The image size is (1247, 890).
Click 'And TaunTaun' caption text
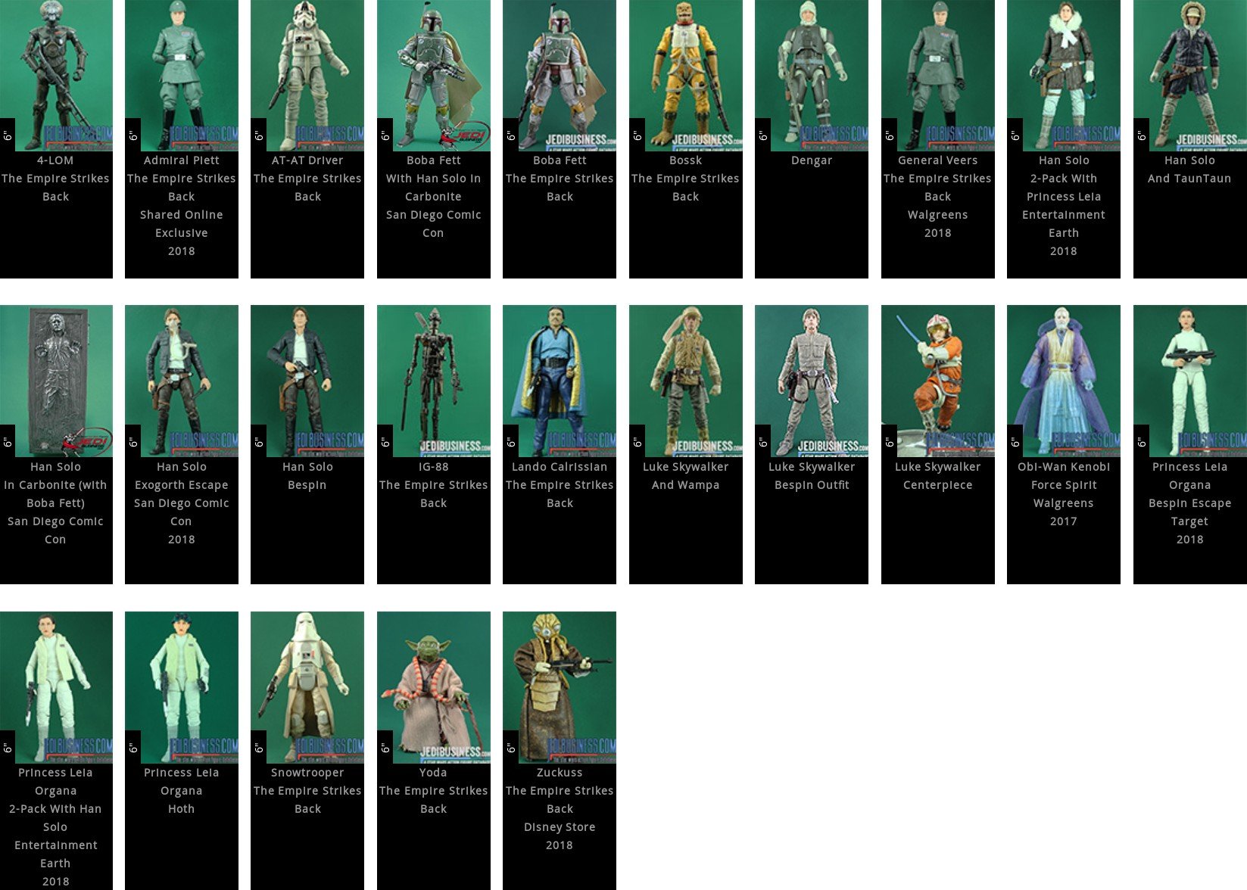tap(1189, 179)
